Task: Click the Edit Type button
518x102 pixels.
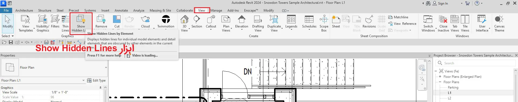Action: point(96,80)
